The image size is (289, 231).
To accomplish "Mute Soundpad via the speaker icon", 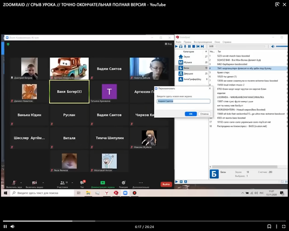I will coord(273,46).
